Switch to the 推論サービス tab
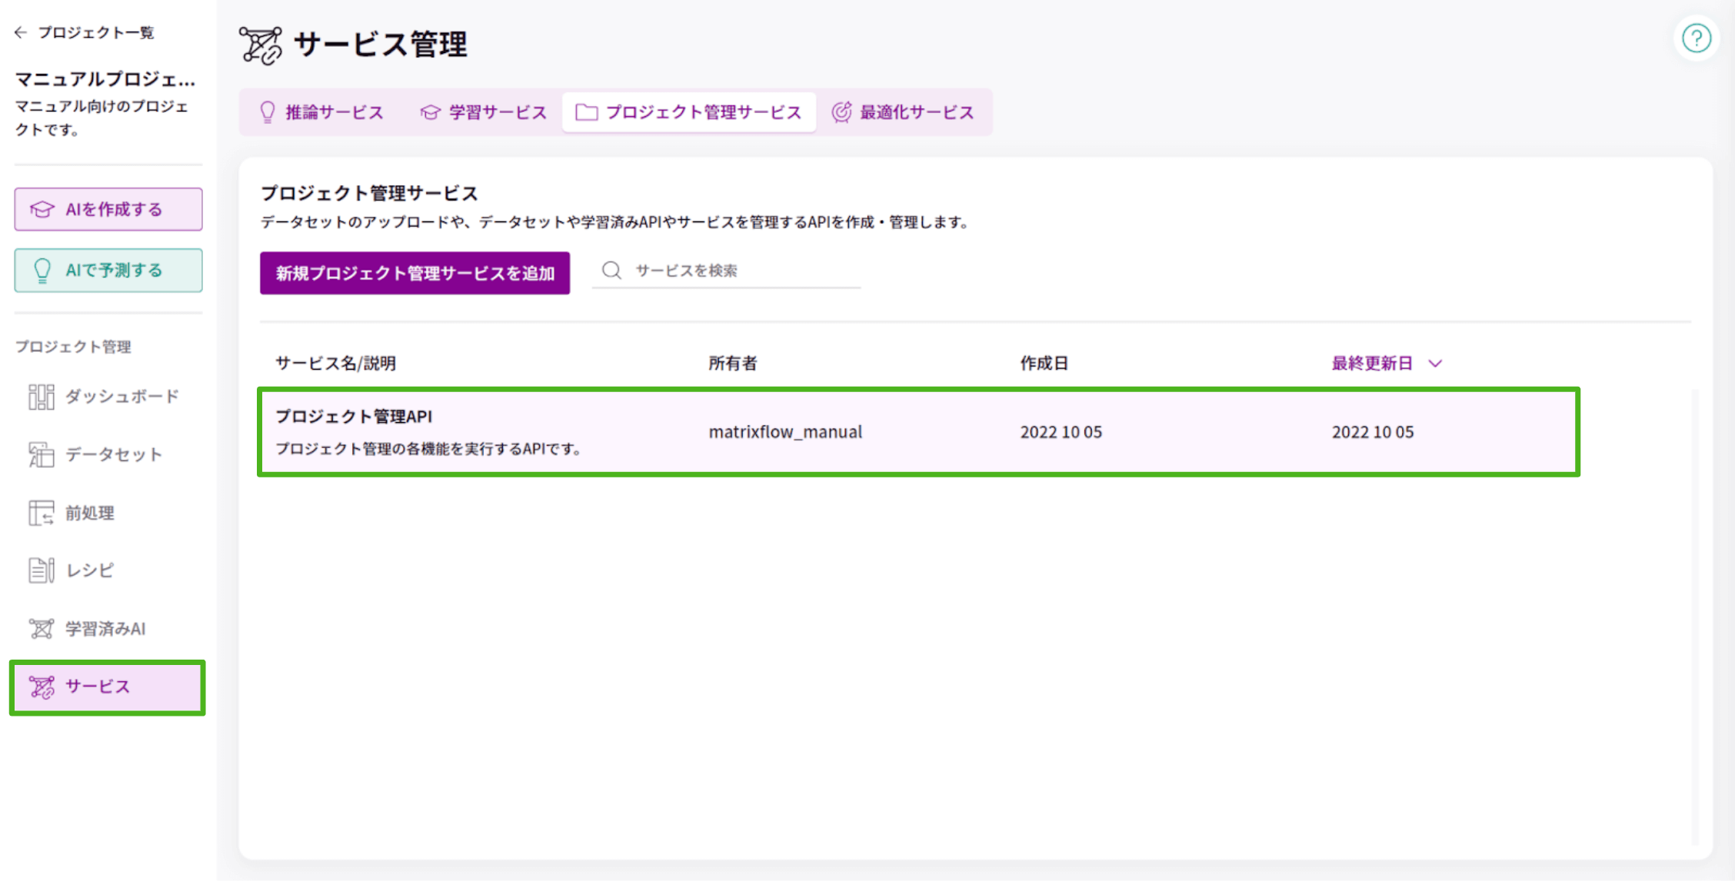Screen dimensions: 1735x881 [x=321, y=111]
